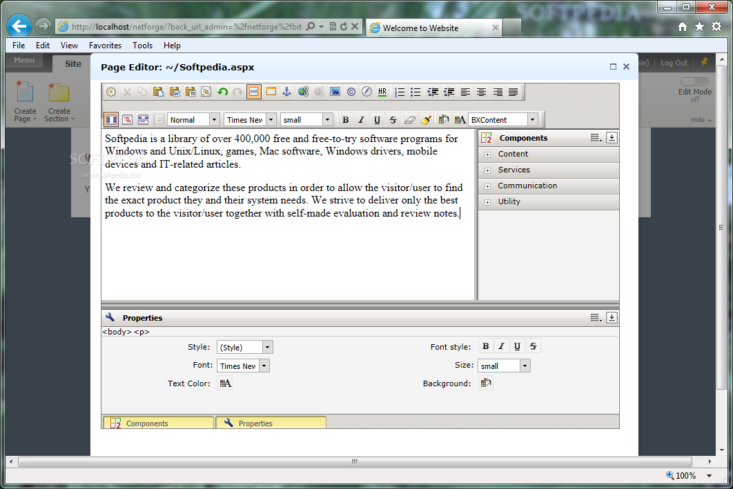Click the Log Out link
Image resolution: width=733 pixels, height=489 pixels.
[x=674, y=63]
